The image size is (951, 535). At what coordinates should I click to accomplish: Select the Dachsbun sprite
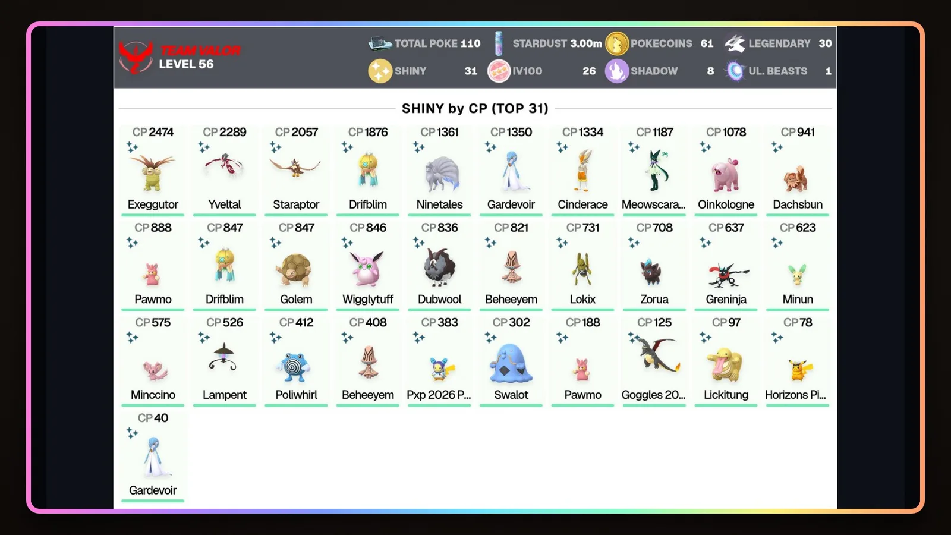click(x=796, y=180)
